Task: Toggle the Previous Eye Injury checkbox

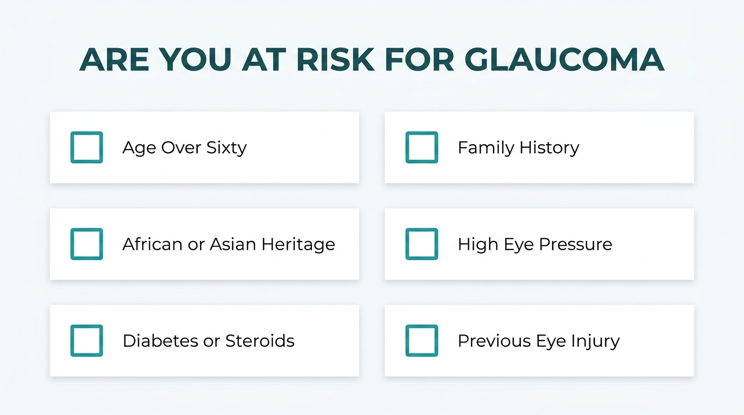Action: coord(422,340)
